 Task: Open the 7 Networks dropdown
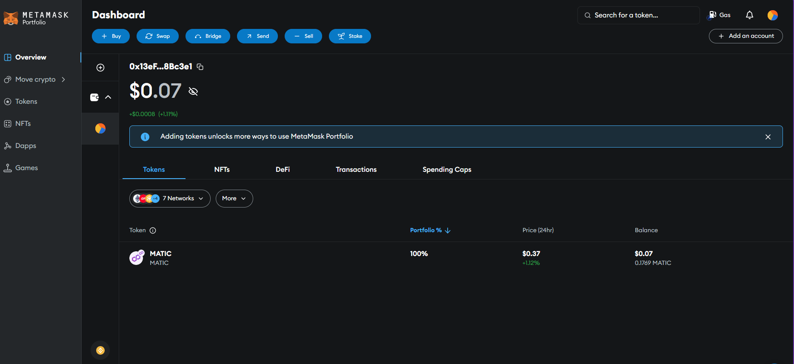click(170, 199)
